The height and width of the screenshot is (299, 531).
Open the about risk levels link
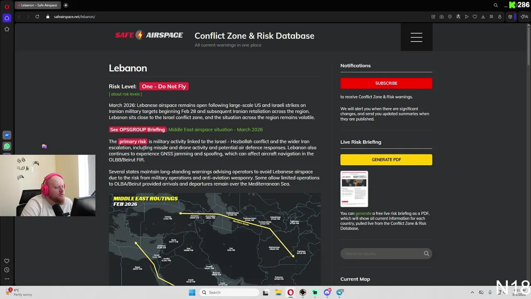pyautogui.click(x=125, y=94)
